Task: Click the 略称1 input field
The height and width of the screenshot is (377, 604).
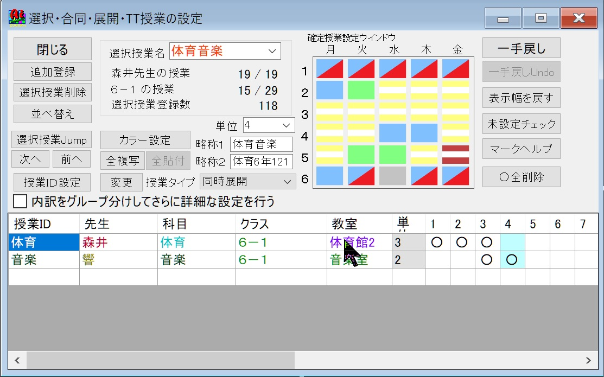Action: 261,144
